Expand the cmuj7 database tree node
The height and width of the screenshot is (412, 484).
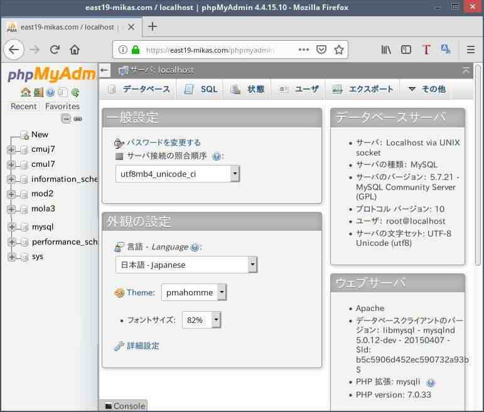11,150
